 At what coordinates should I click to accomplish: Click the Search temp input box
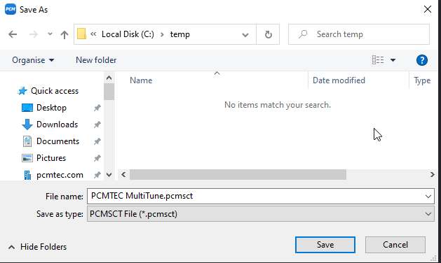pos(359,34)
